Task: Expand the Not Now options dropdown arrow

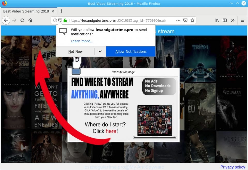Action: click(100, 52)
